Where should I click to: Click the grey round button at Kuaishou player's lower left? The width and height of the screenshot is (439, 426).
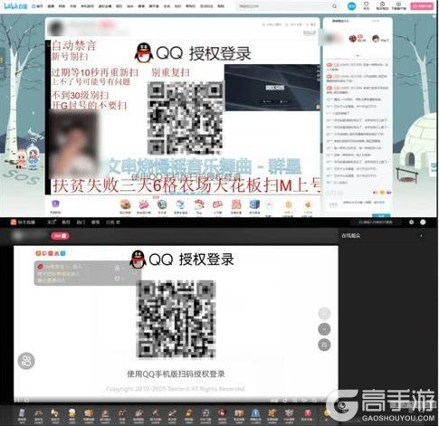26,361
